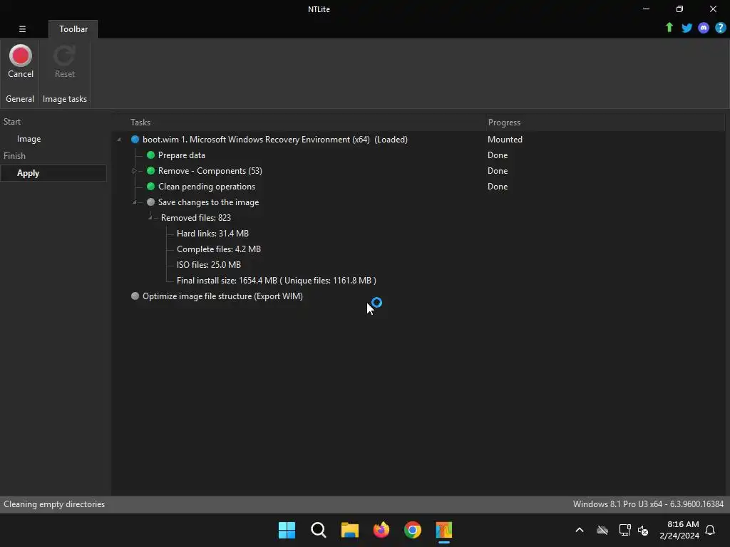
Task: Select Save changes to the image row
Action: pos(209,202)
